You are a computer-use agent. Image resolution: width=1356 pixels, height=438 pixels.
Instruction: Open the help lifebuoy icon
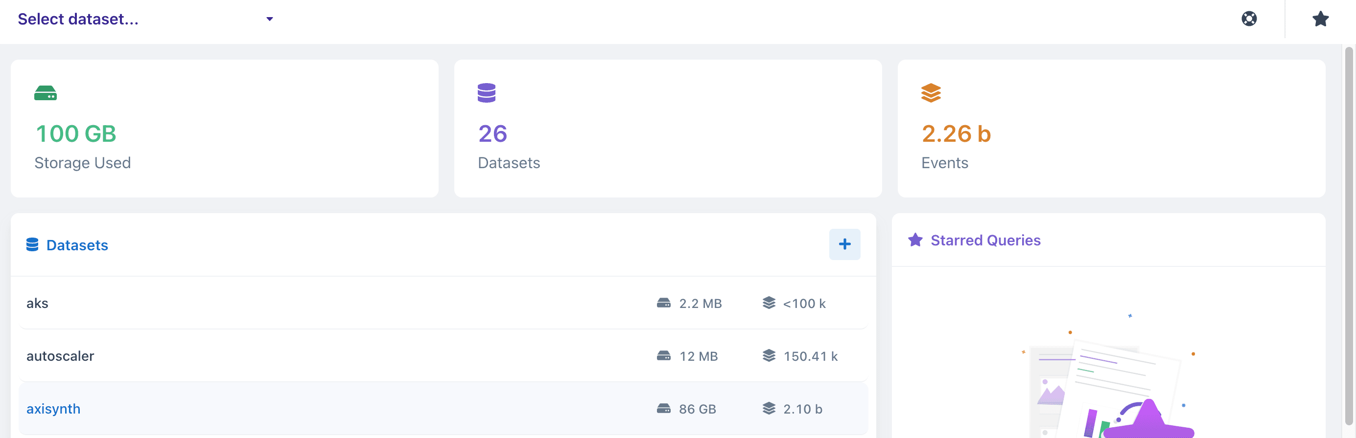(1249, 19)
